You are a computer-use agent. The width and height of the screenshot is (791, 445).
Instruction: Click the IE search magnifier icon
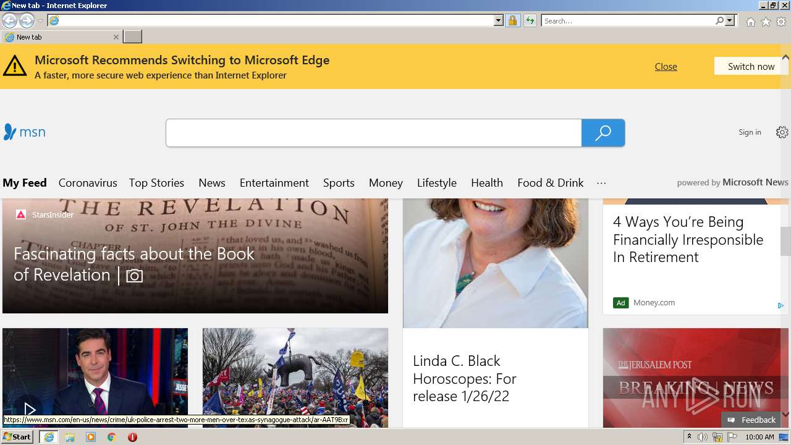click(719, 20)
